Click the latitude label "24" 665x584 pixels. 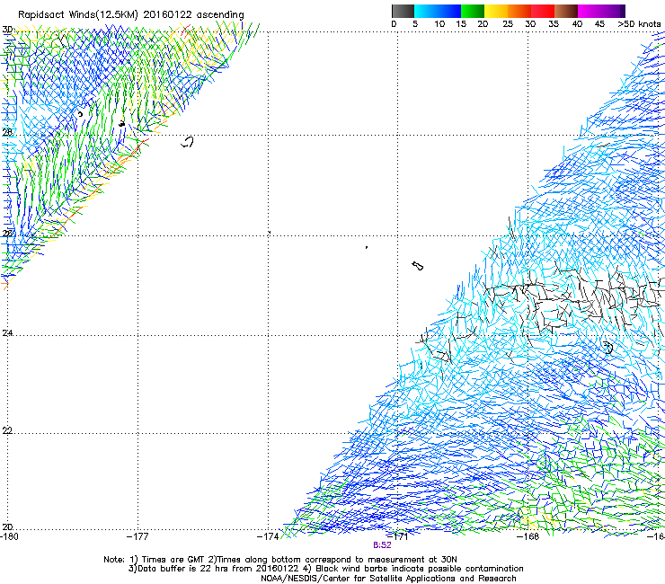coord(7,333)
